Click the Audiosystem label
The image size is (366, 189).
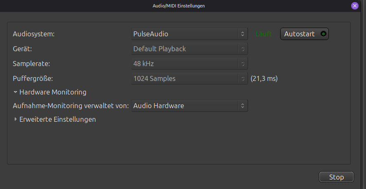pos(34,34)
